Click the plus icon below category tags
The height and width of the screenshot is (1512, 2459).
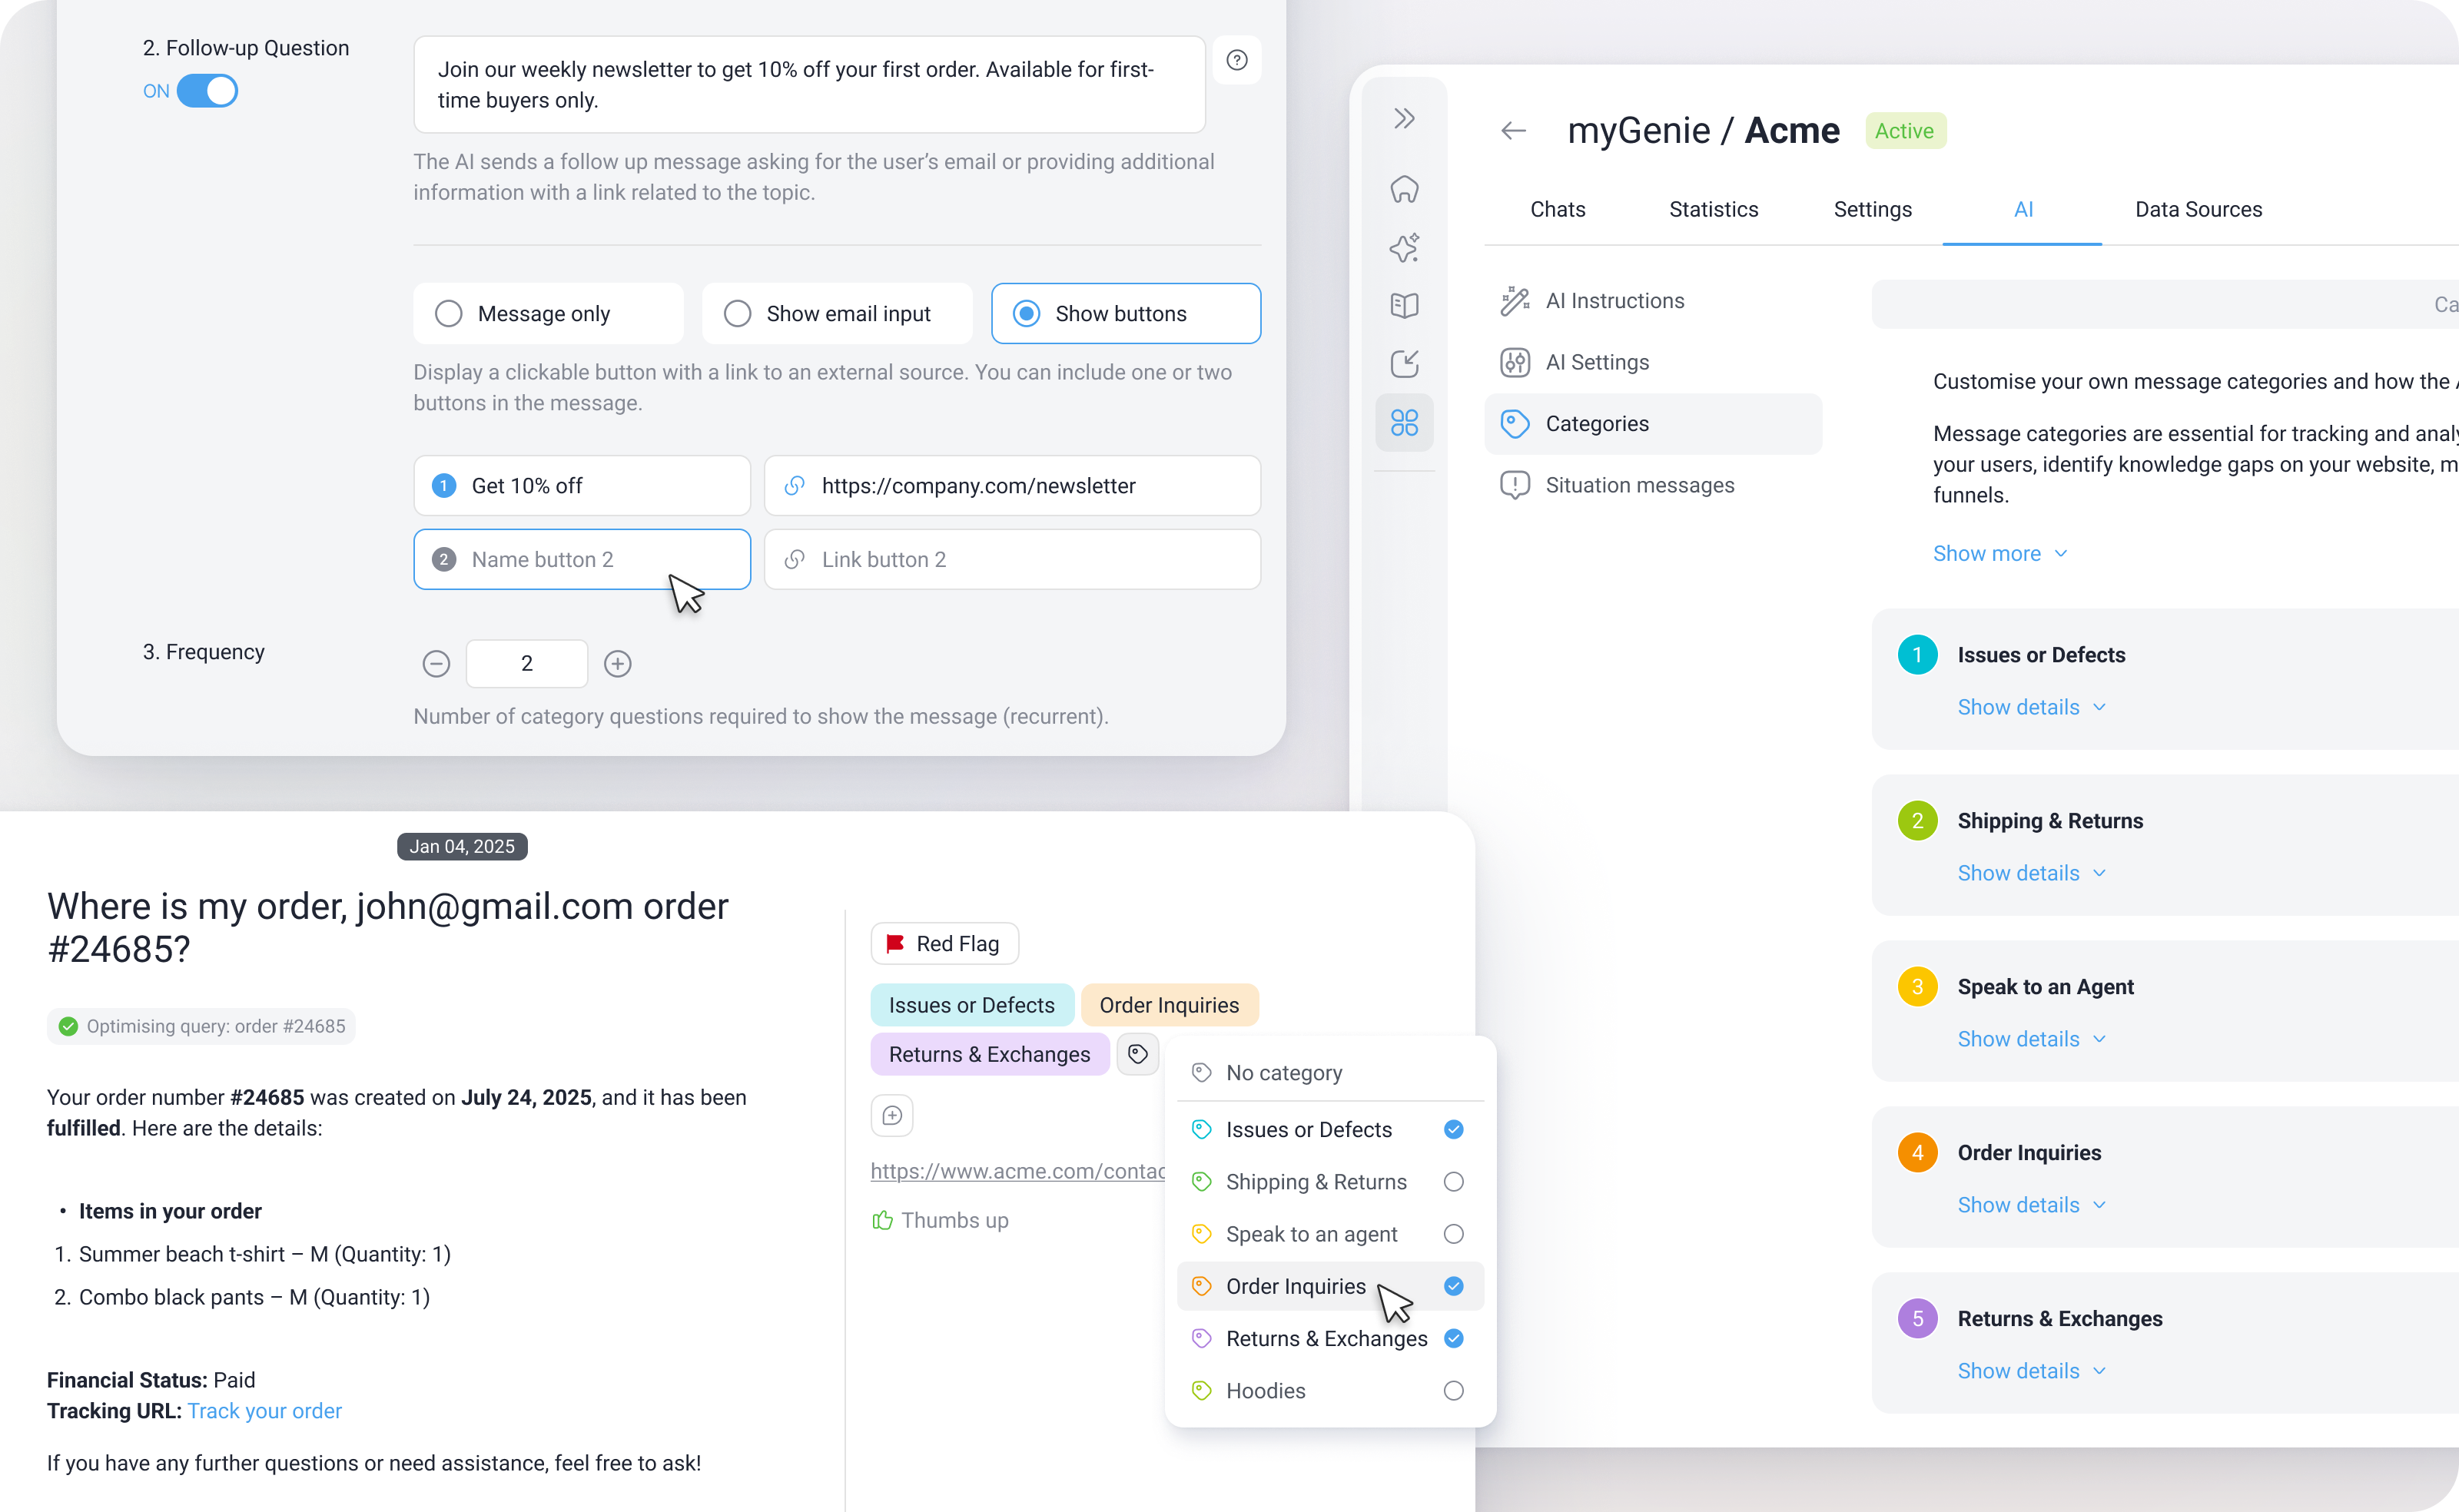pos(892,1115)
